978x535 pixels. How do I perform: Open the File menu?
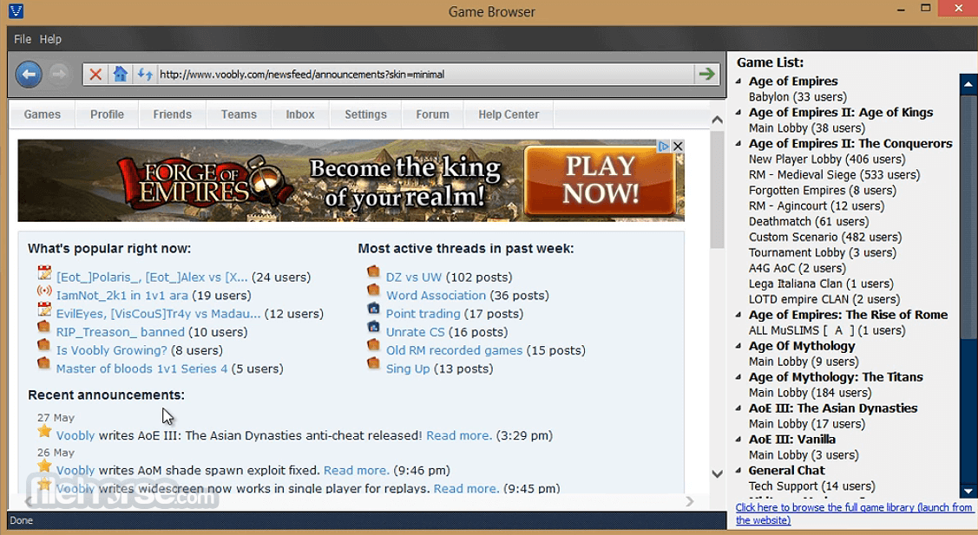(23, 39)
